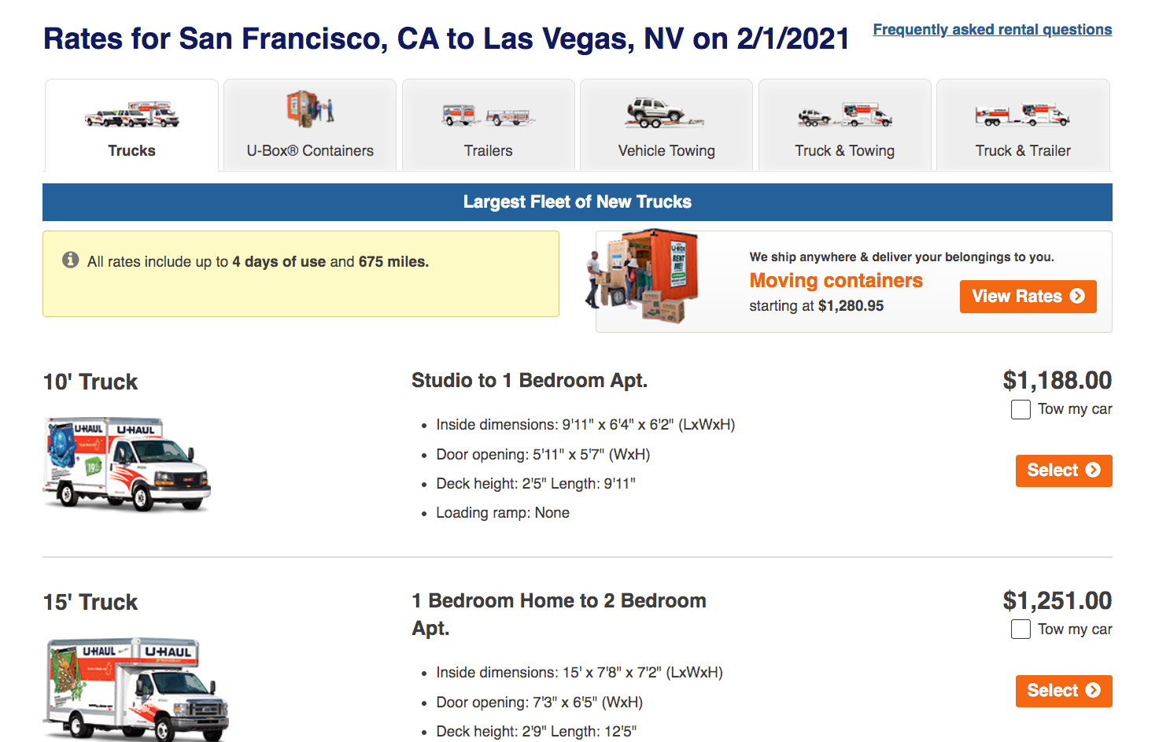Viewport: 1170px width, 742px height.
Task: Open Frequently asked rental questions link
Action: pyautogui.click(x=992, y=30)
